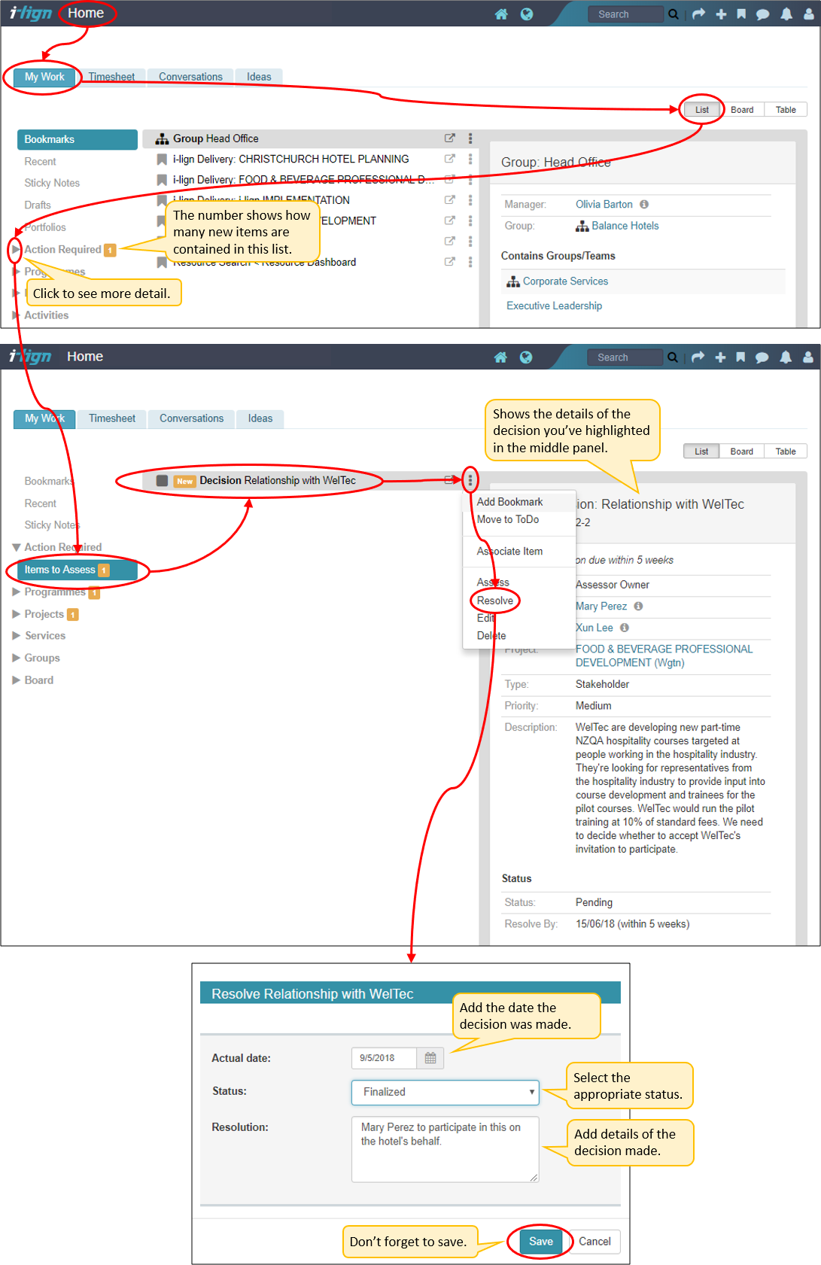Open the Timesheet tab on the WelTec Decision screen
821x1265 pixels.
click(x=112, y=418)
